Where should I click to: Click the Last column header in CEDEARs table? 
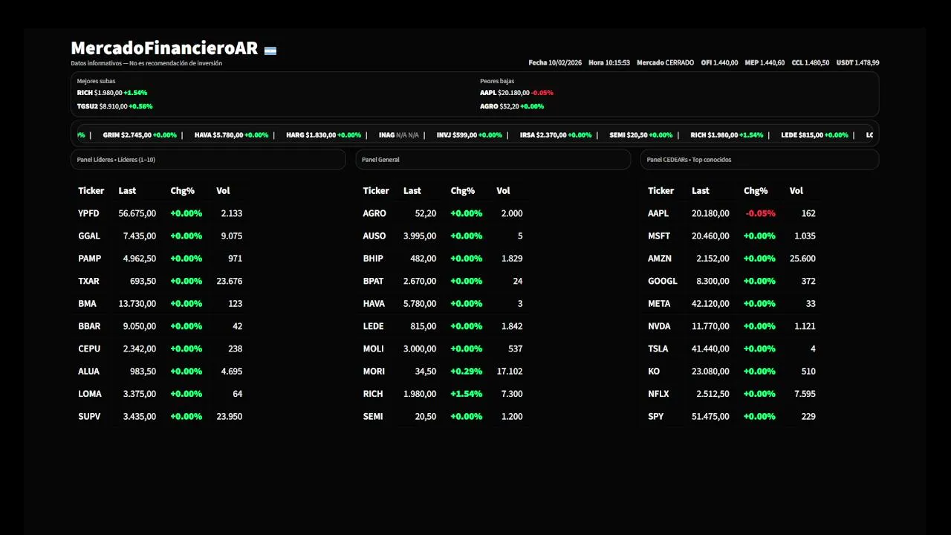pos(701,191)
